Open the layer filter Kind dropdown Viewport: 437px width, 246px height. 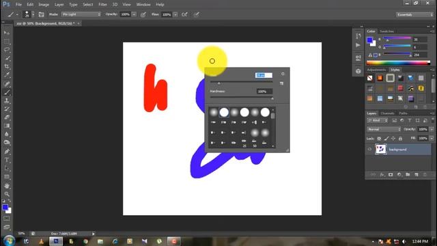tap(378, 120)
